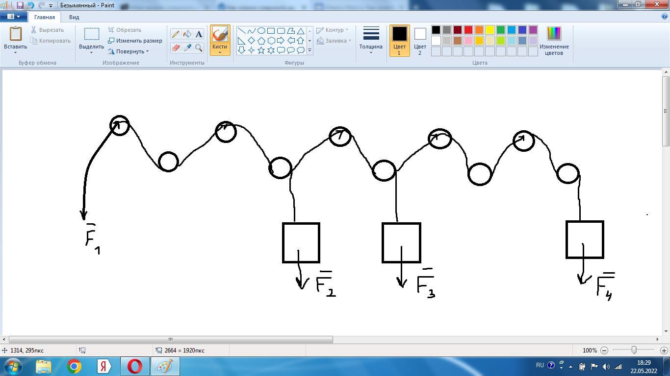Choose the Hexagon shape

(x=271, y=41)
